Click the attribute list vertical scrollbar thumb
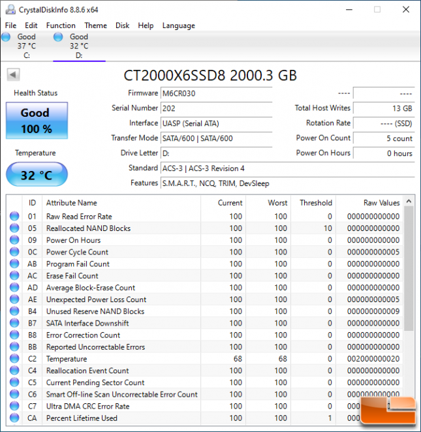421x432 pixels. 409,269
